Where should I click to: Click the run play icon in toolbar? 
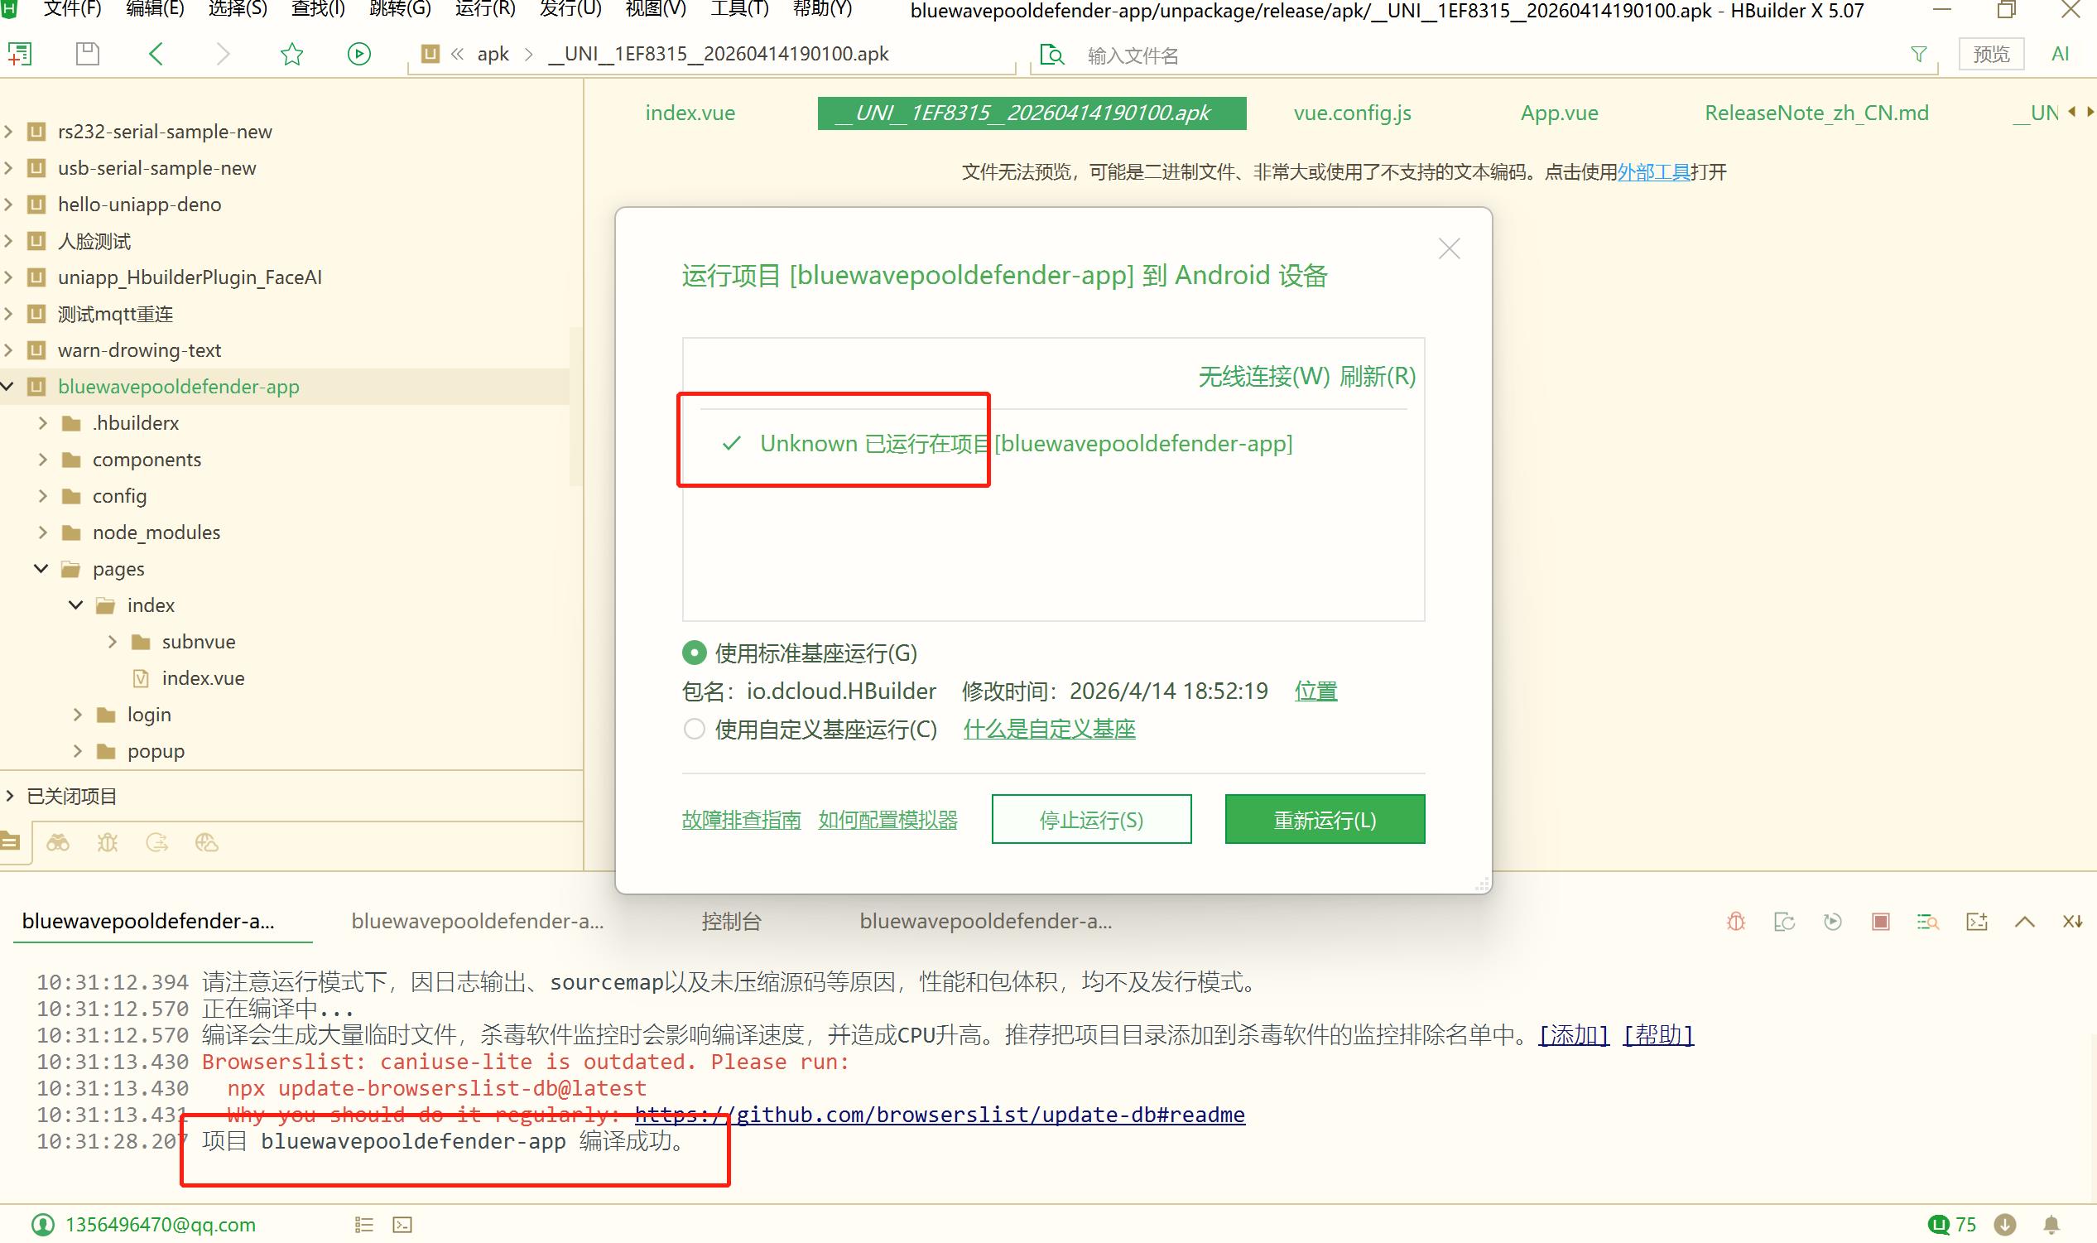(x=358, y=55)
